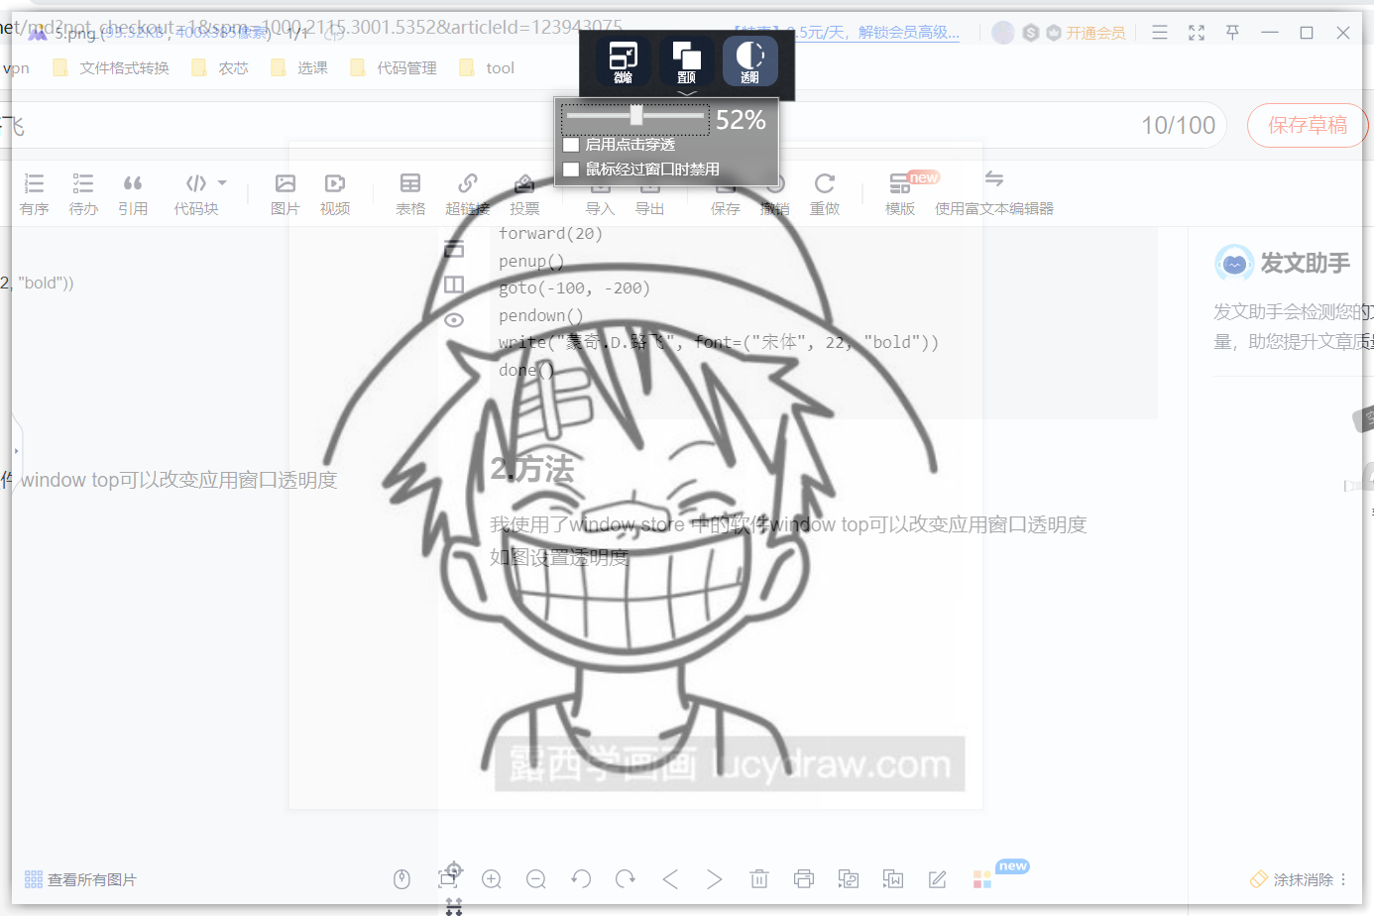Viewport: 1374px width, 916px height.
Task: Click the 导出 export toolbar item
Action: [x=649, y=208]
